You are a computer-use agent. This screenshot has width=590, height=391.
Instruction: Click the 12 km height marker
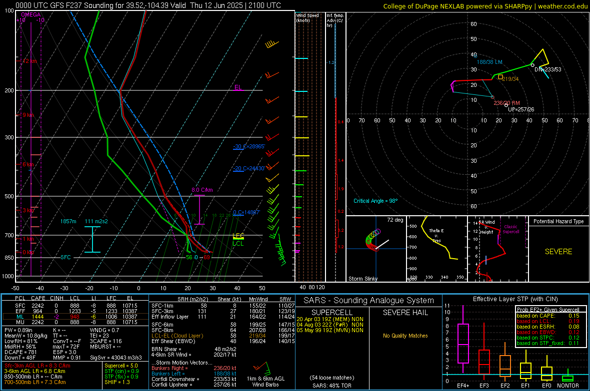coord(29,61)
